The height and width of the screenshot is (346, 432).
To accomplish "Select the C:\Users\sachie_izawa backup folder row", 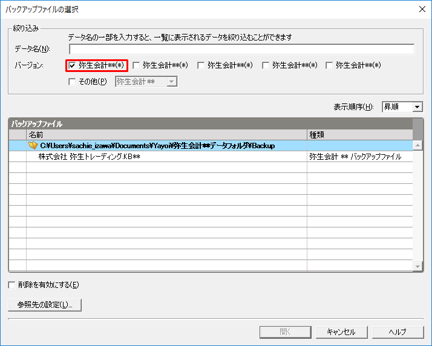I will [x=211, y=145].
